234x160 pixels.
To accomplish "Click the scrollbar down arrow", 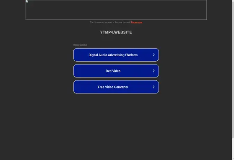I will point(233,159).
